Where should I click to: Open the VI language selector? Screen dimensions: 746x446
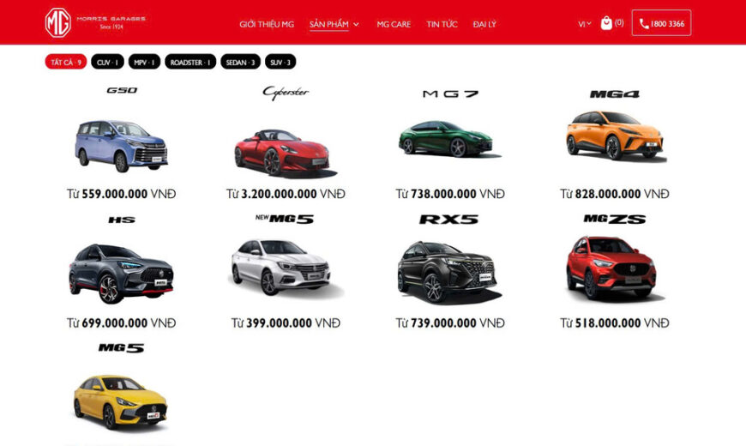tap(584, 24)
